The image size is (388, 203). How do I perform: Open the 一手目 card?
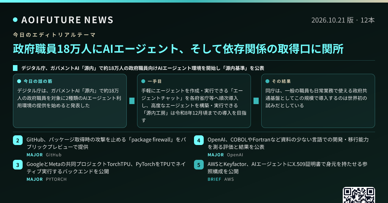[x=194, y=101]
